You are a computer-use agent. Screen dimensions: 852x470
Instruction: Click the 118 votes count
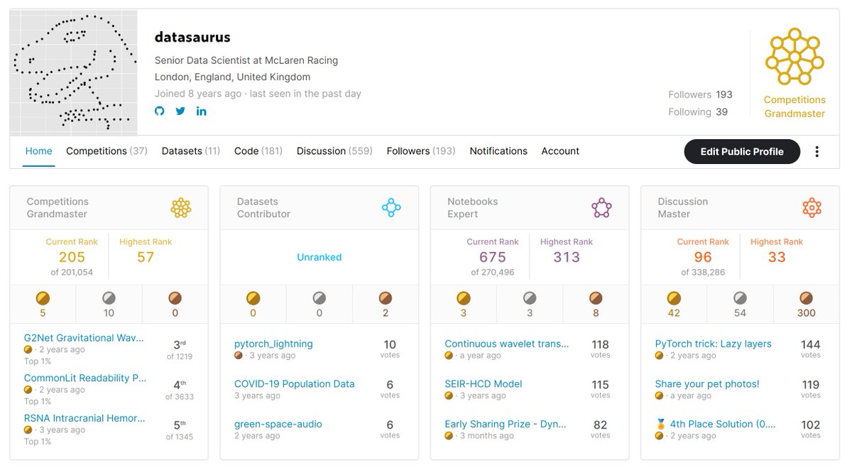coord(601,349)
